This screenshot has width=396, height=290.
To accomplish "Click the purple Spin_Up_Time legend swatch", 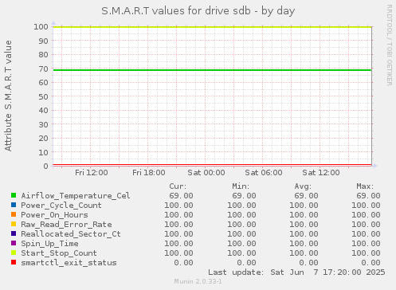I will pos(14,243).
